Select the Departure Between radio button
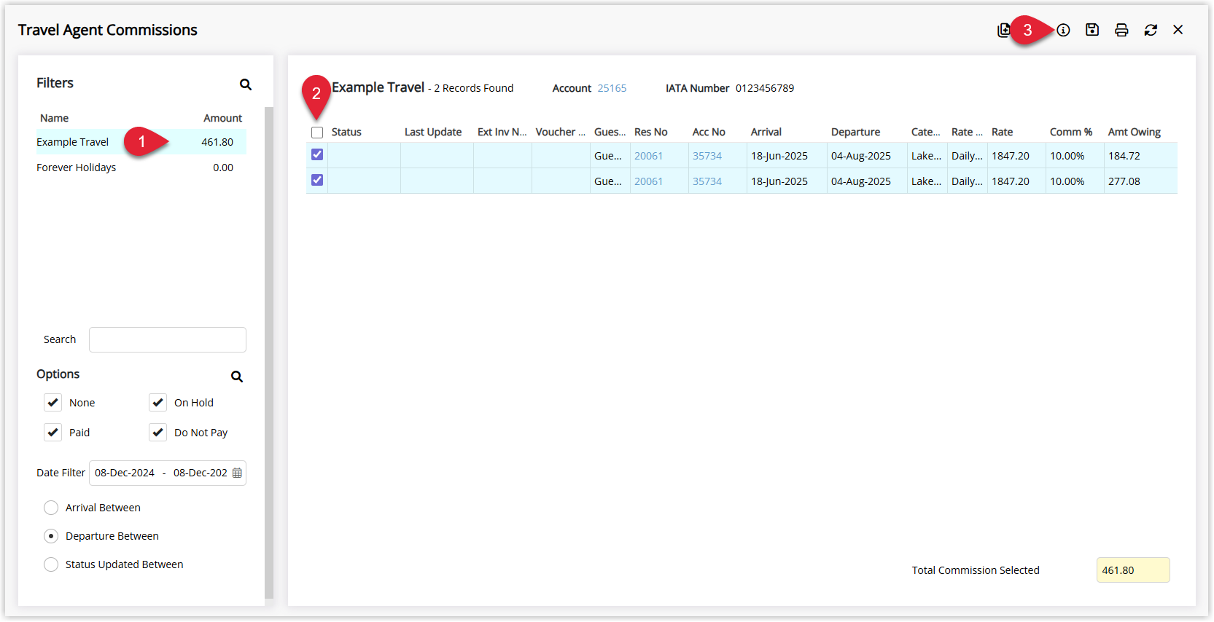The height and width of the screenshot is (622, 1214). [51, 536]
